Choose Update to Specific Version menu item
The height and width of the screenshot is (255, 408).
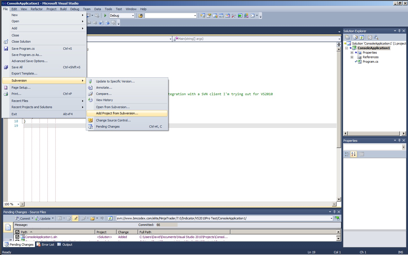tap(127, 81)
